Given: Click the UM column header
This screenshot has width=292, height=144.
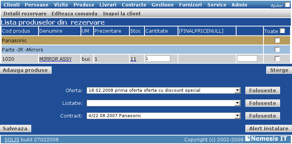Looking at the screenshot, I should tap(87, 31).
